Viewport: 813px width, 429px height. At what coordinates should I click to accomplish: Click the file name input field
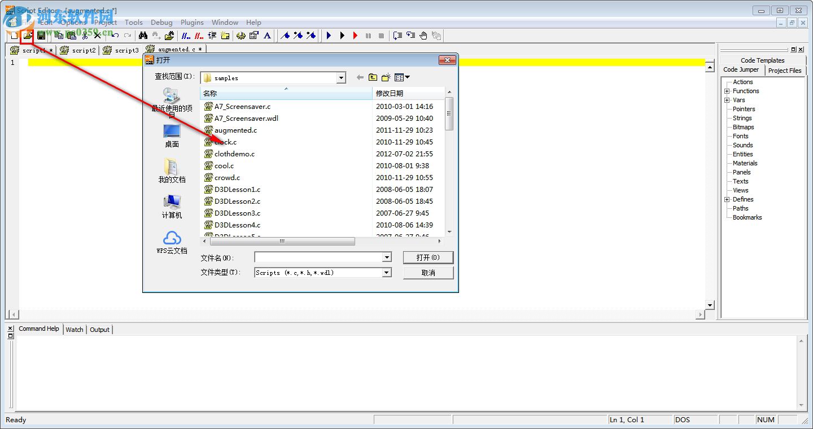tap(319, 257)
